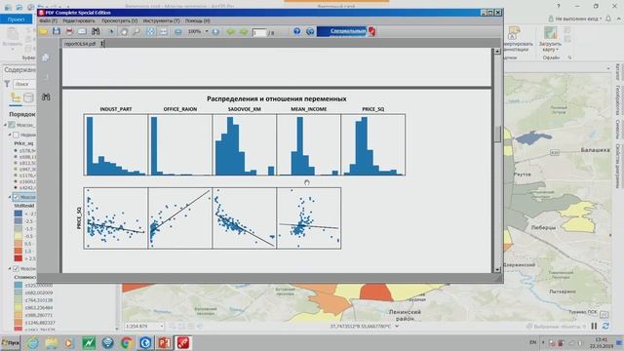The width and height of the screenshot is (624, 351).
Task: Fit page to window icon
Action: tap(150, 31)
